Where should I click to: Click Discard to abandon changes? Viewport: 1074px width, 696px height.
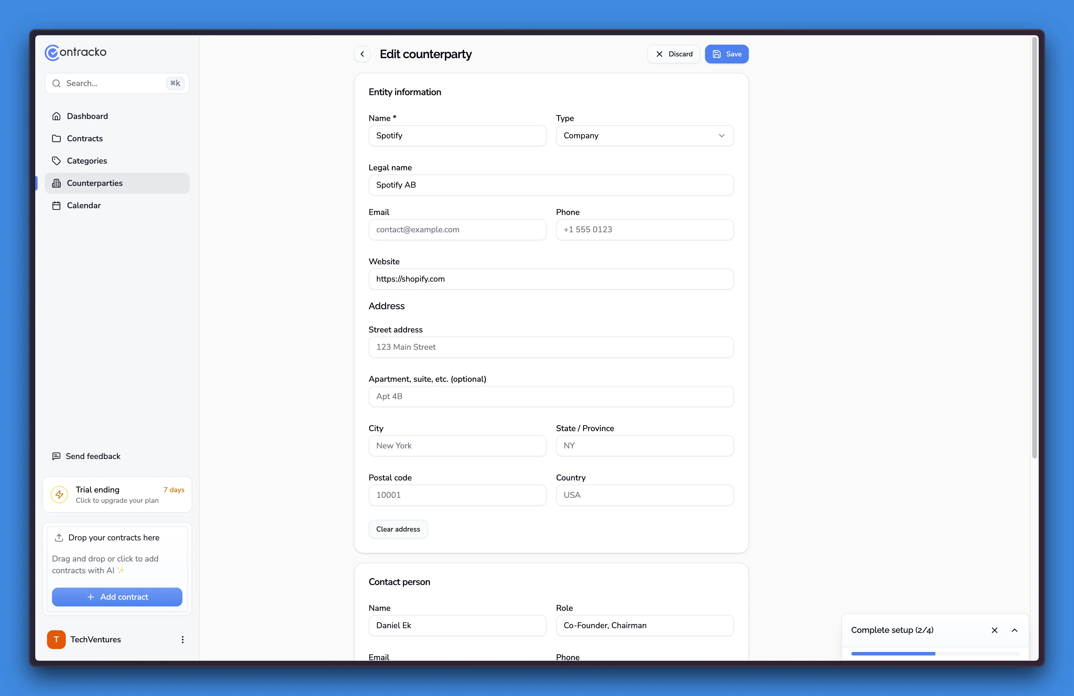click(673, 54)
